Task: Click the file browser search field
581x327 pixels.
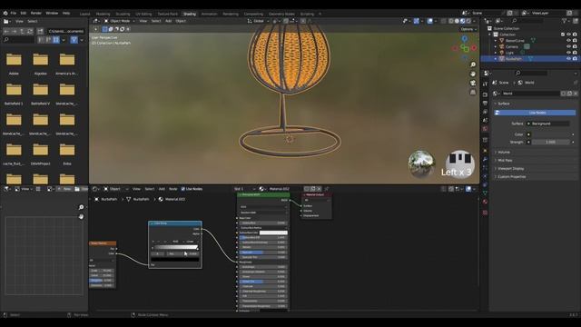Action: 18,40
